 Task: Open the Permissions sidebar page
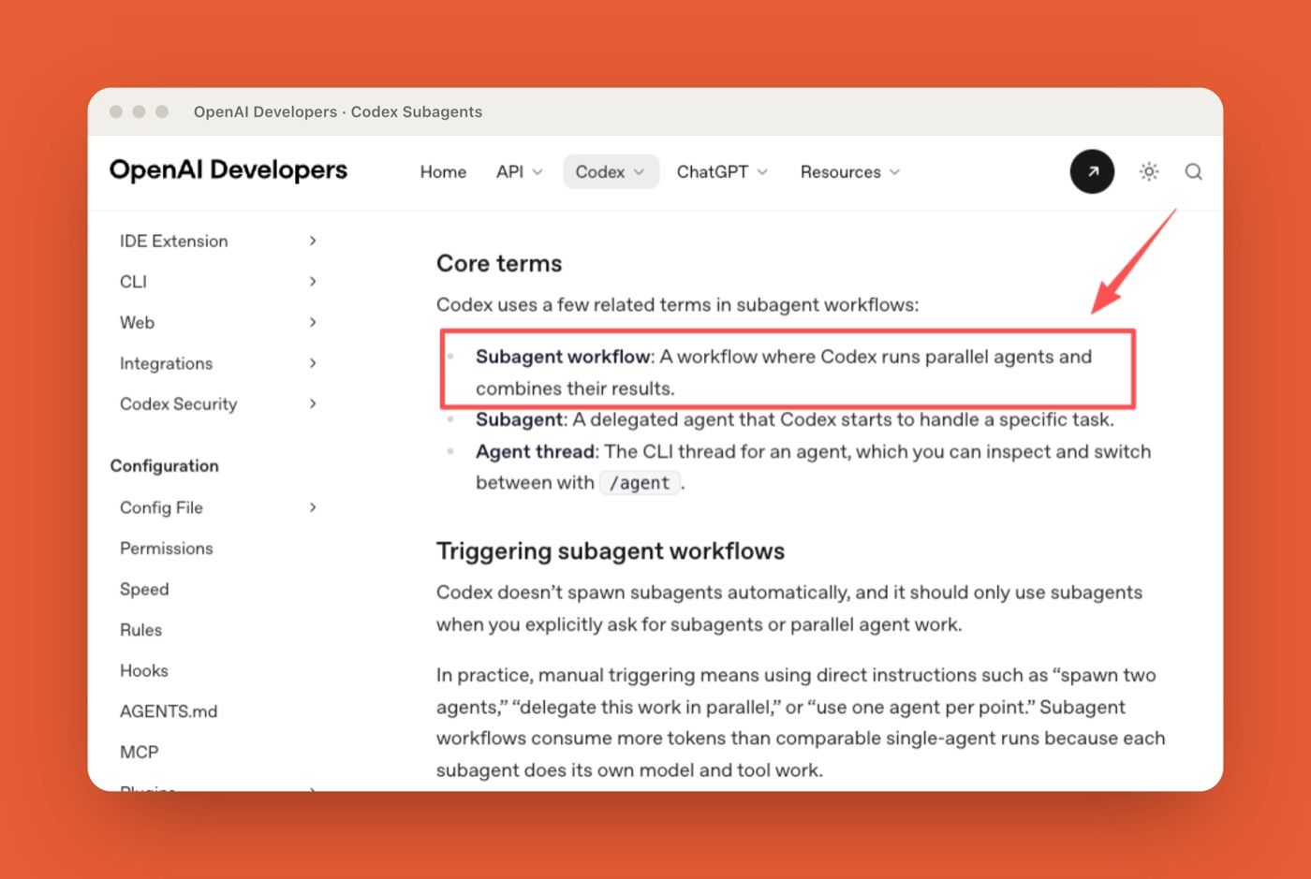(166, 549)
